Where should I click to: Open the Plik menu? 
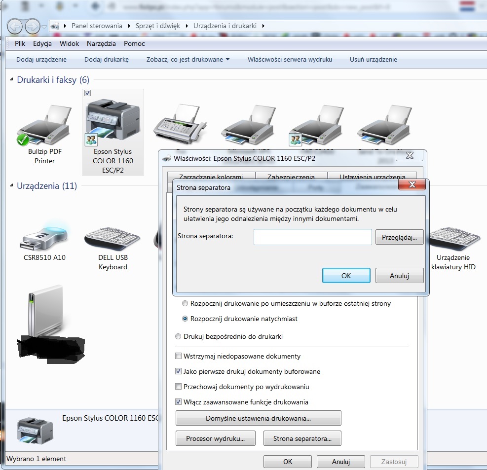point(20,43)
